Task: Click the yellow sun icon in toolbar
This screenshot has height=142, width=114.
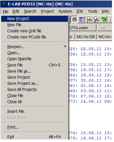Action: (110, 19)
